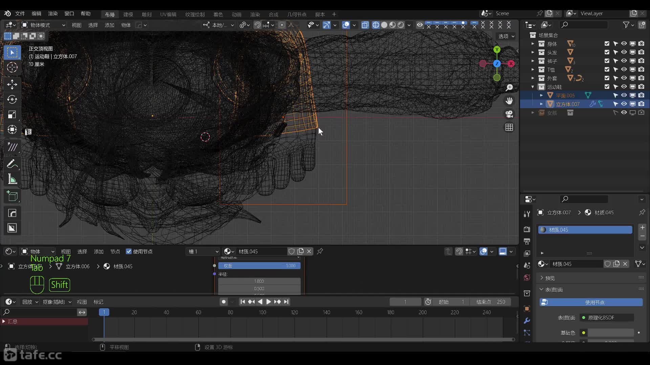This screenshot has width=650, height=365.
Task: Select the Annotate tool
Action: (12, 164)
